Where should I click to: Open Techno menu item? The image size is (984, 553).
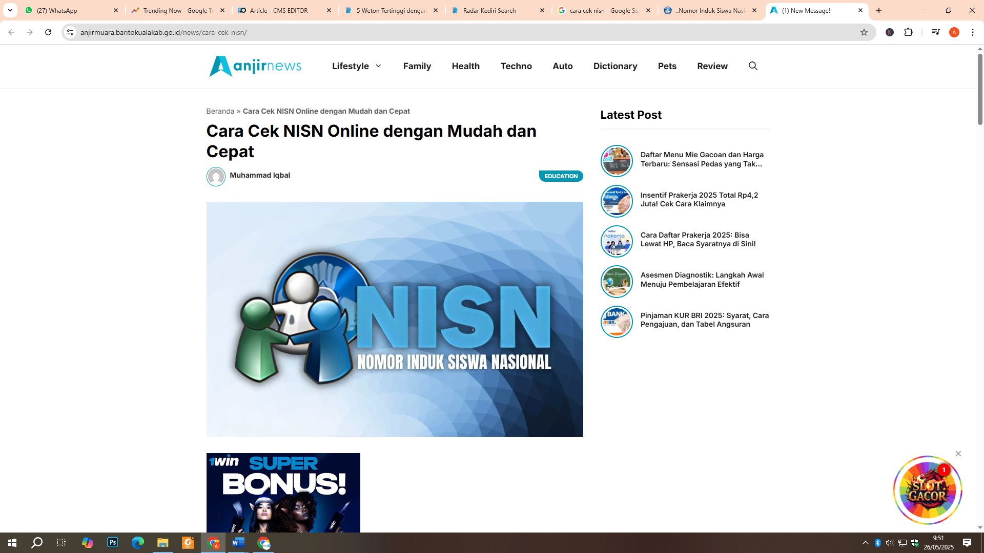[516, 66]
